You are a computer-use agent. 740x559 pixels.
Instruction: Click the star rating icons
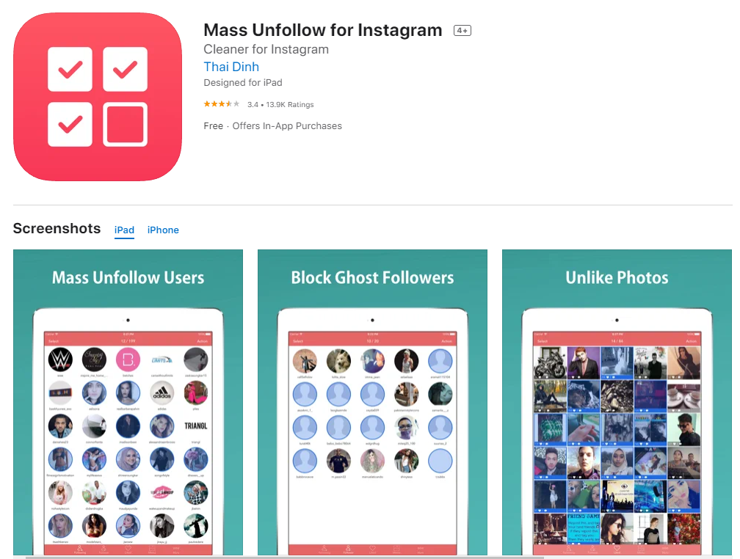pyautogui.click(x=222, y=103)
